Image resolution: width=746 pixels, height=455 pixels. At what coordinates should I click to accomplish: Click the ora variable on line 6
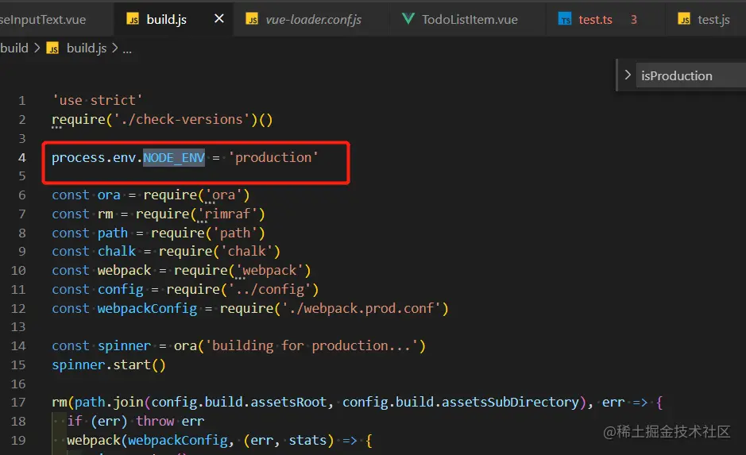pos(109,195)
